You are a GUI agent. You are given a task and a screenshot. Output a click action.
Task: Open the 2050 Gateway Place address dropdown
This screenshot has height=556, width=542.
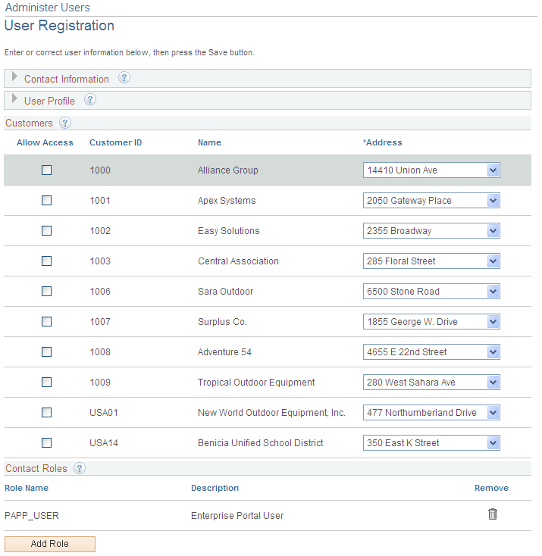(431, 200)
